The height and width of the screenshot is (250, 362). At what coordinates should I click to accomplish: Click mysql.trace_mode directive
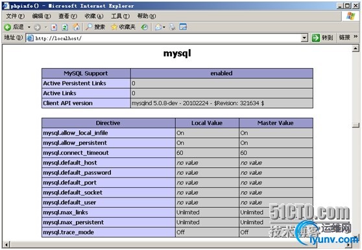68,232
